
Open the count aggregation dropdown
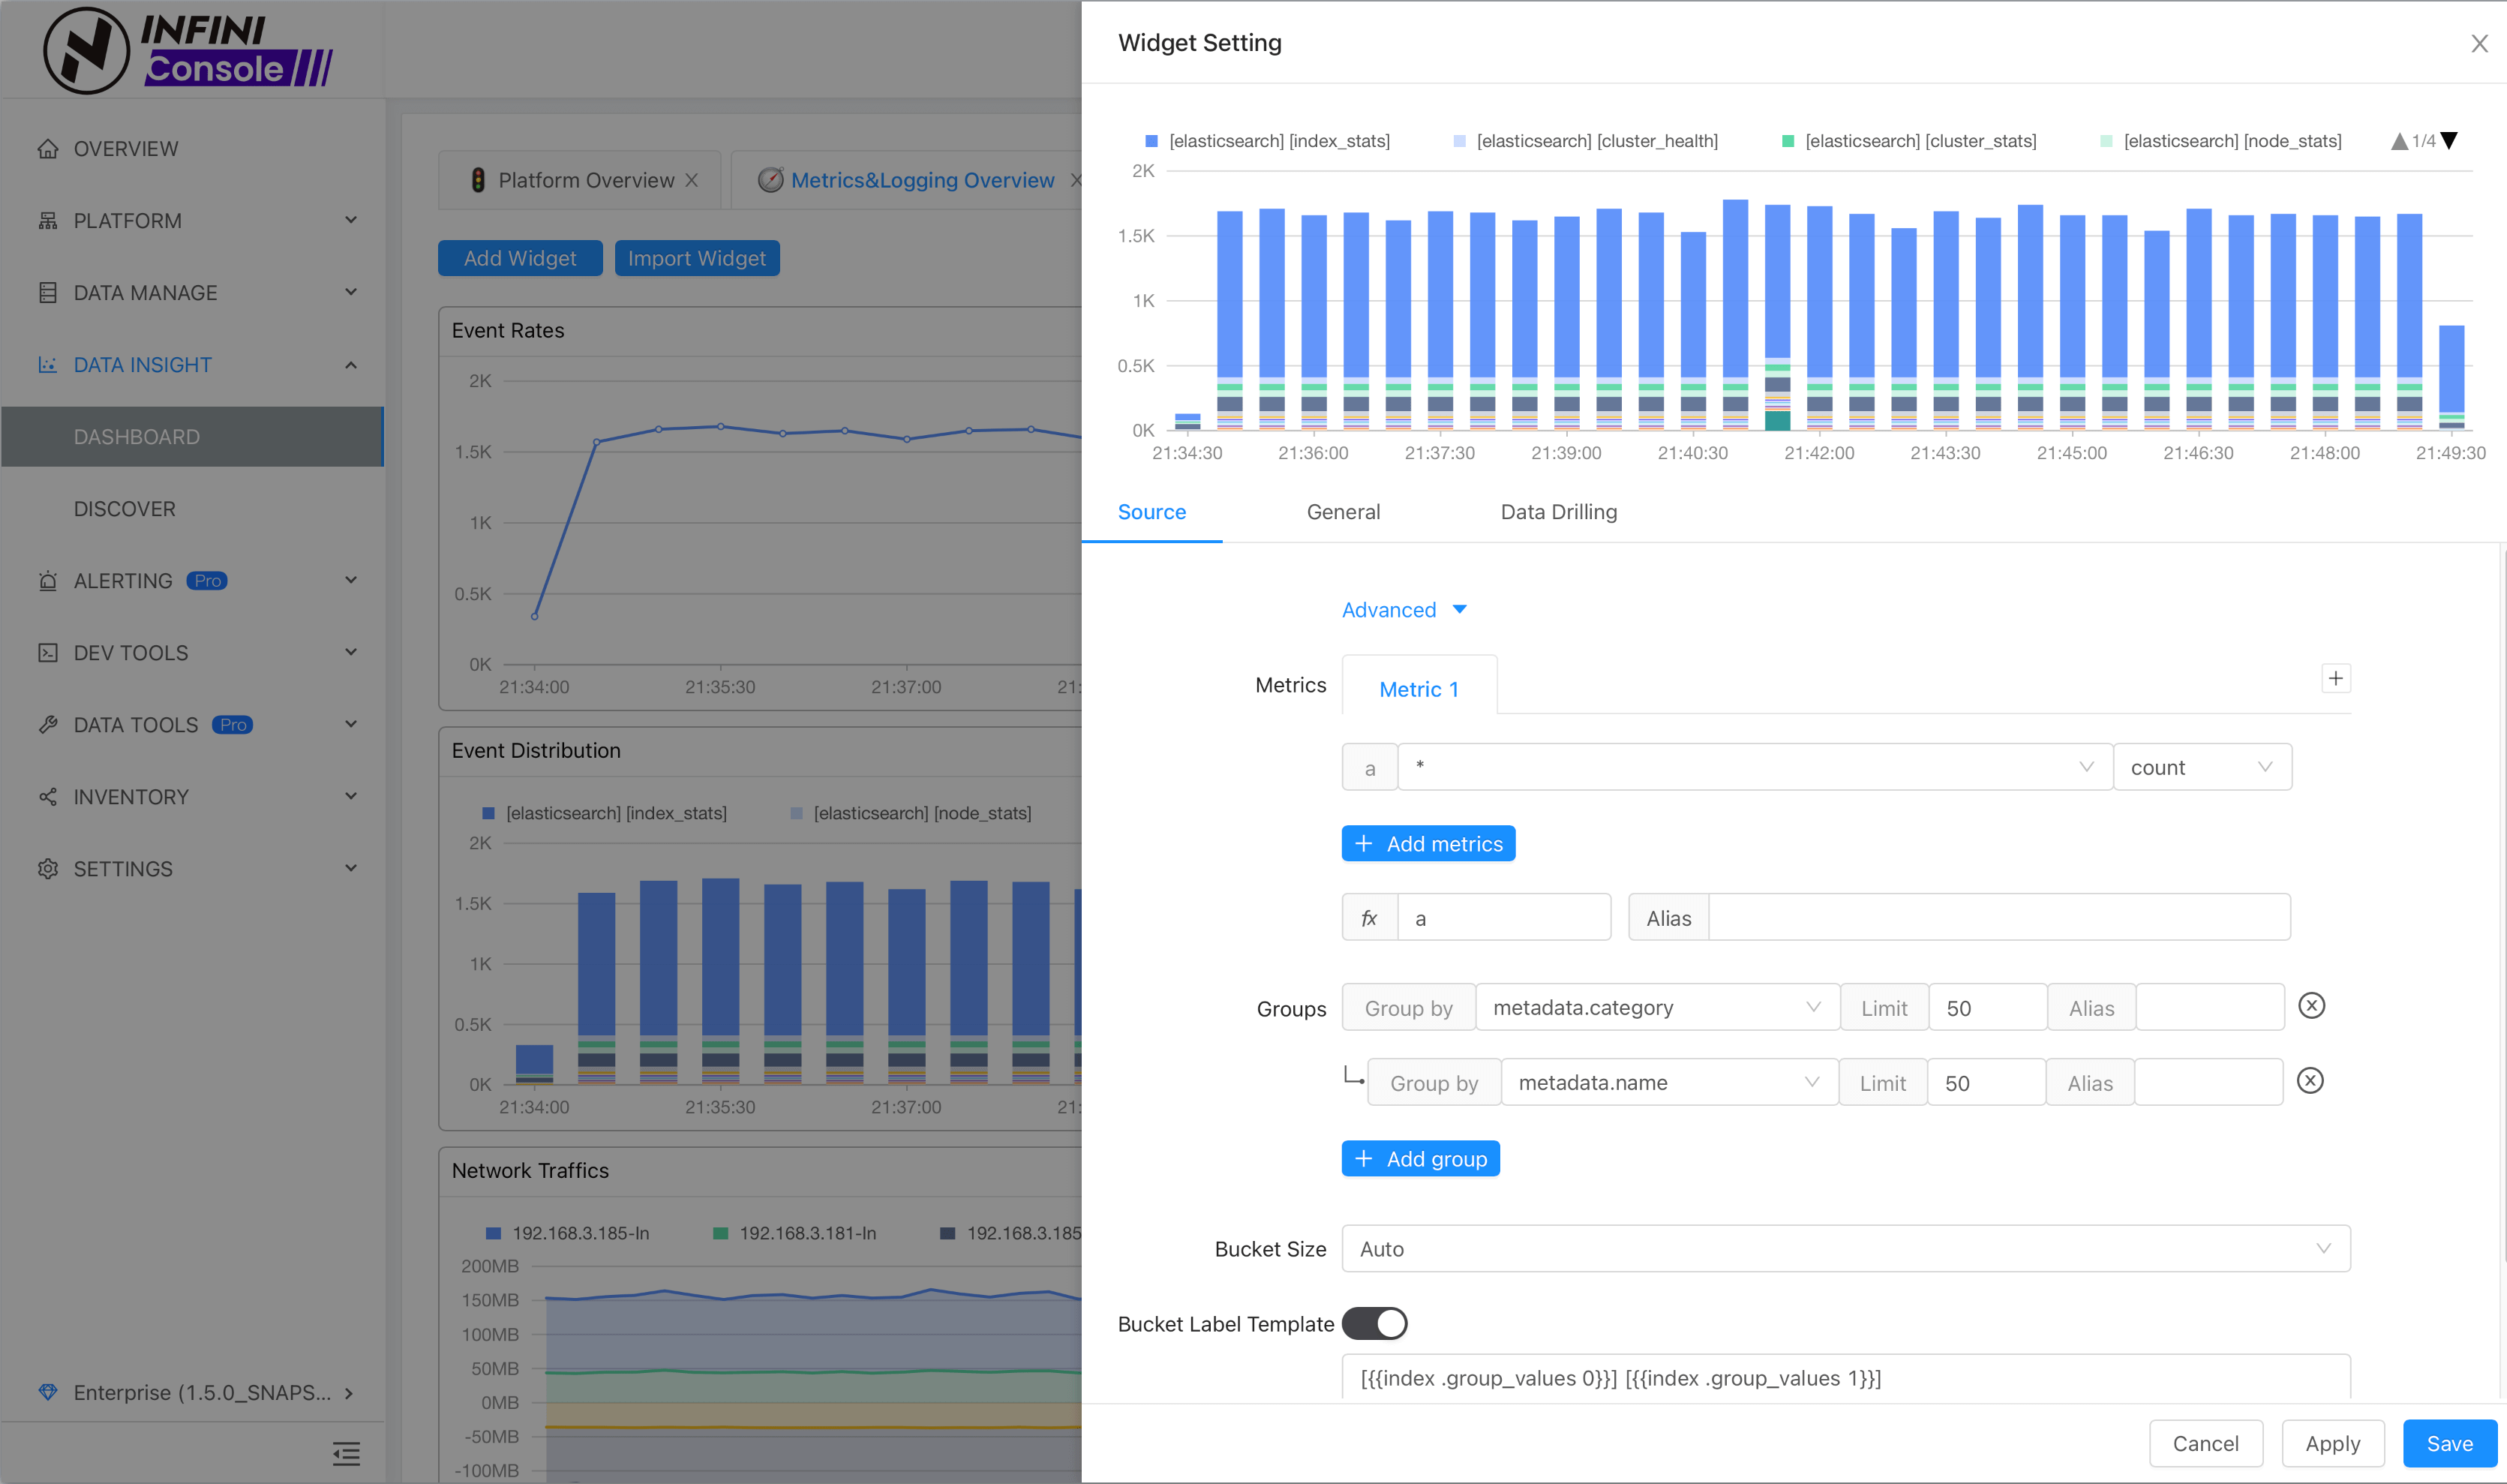click(x=2202, y=767)
